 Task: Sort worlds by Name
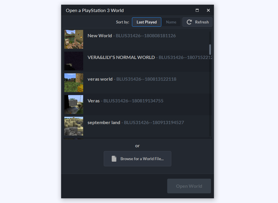[x=171, y=22]
